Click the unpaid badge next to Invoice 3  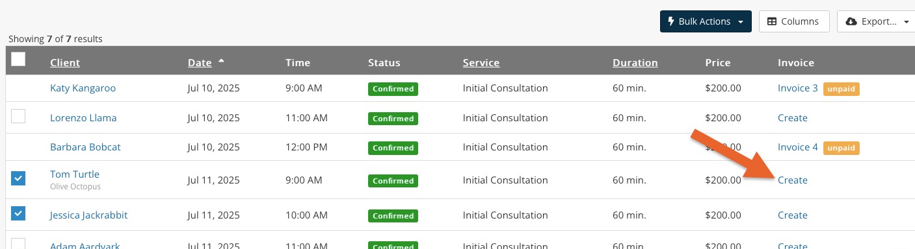pos(842,89)
